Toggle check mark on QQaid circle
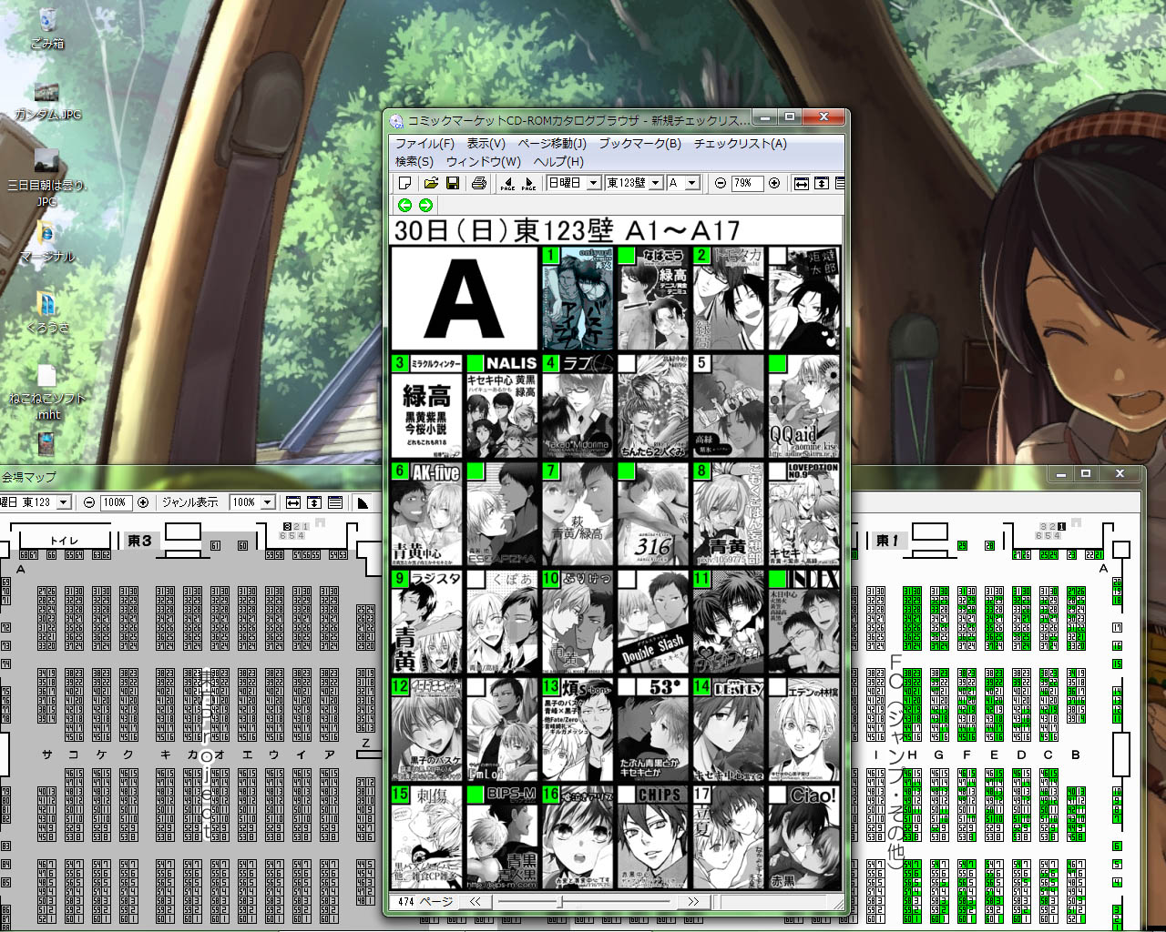 tap(777, 363)
